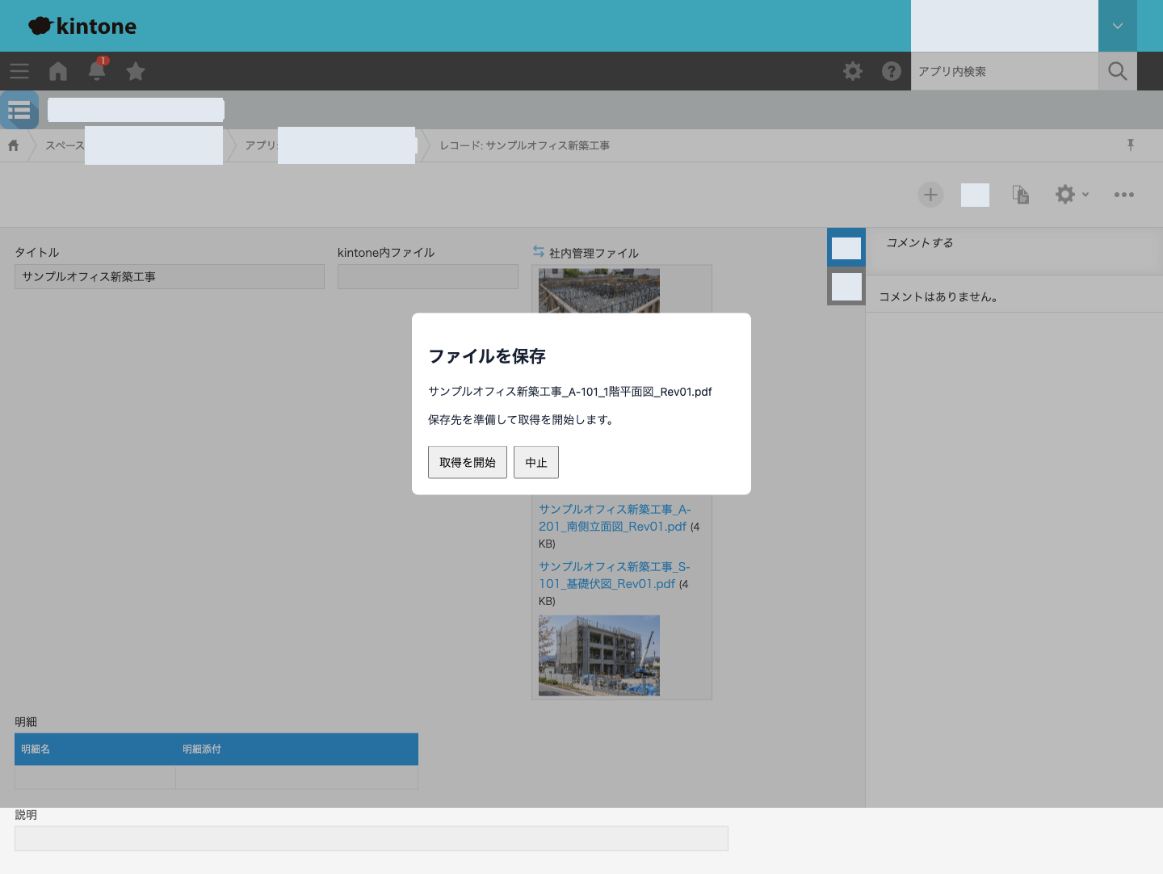Add a new record with plus icon
Screen dimensions: 1163x874
point(930,195)
